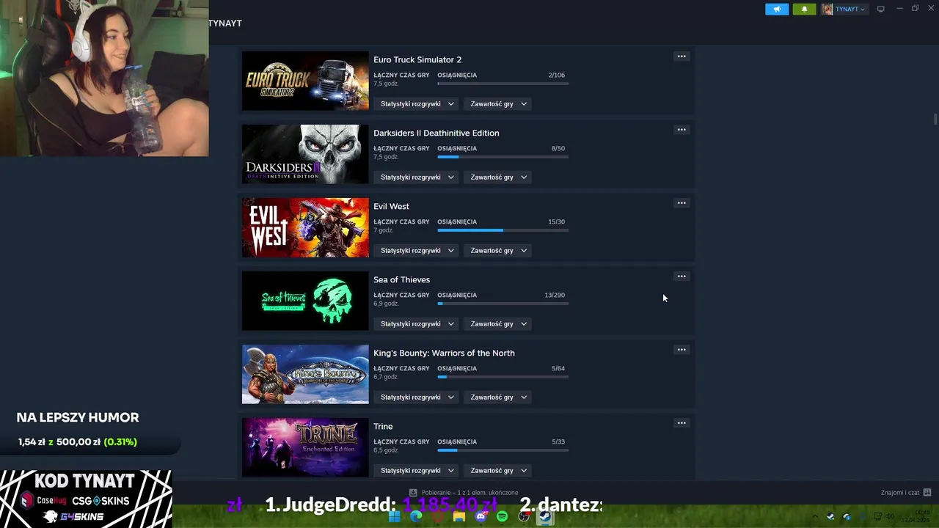The width and height of the screenshot is (939, 528).
Task: Open the three-dot menu for King's Bounty
Action: tap(682, 350)
